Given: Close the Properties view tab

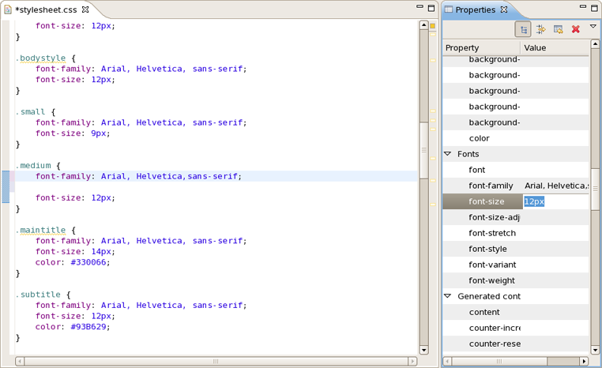Looking at the screenshot, I should click(504, 9).
